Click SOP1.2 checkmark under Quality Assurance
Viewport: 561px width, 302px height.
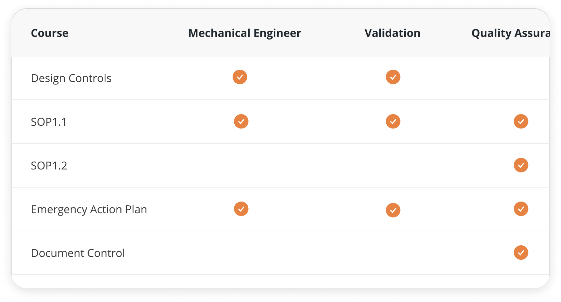click(x=521, y=165)
